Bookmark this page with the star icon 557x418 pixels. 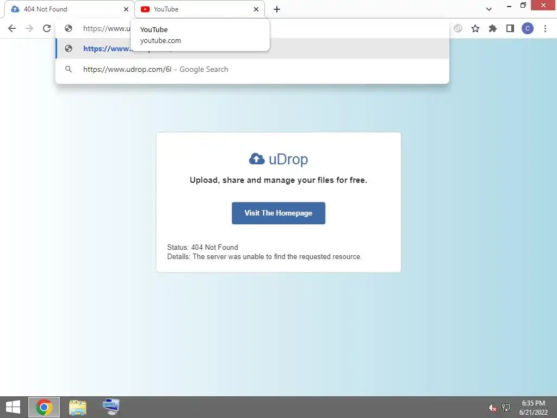pos(475,28)
